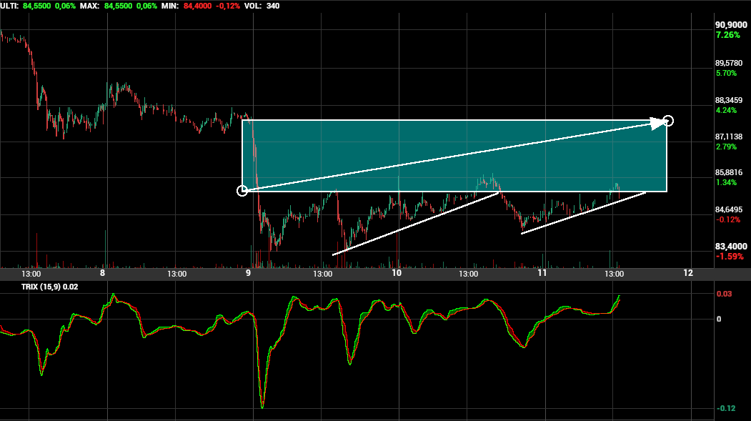The image size is (751, 421).
Task: Click the VOL value 340
Action: tap(273, 6)
